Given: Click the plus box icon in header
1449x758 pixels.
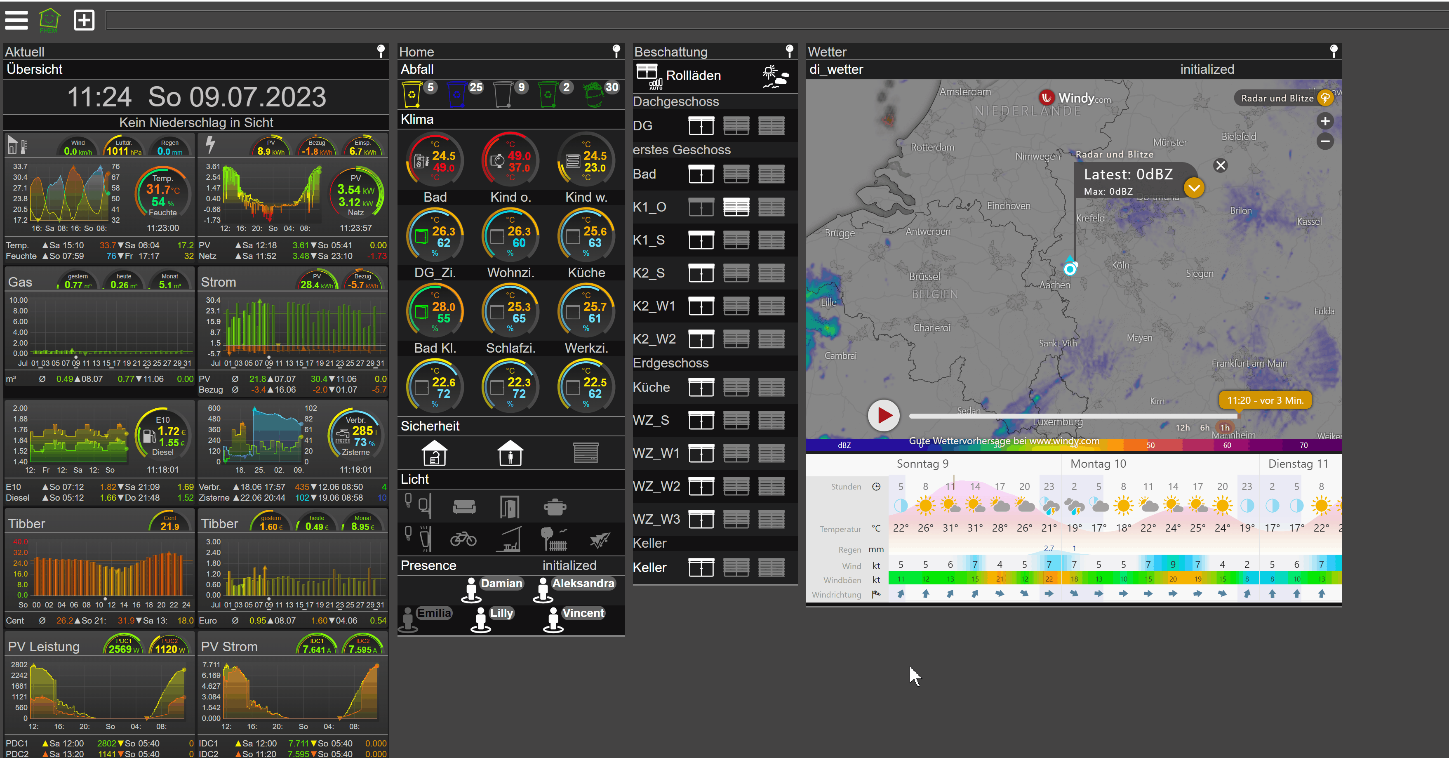Looking at the screenshot, I should [85, 20].
